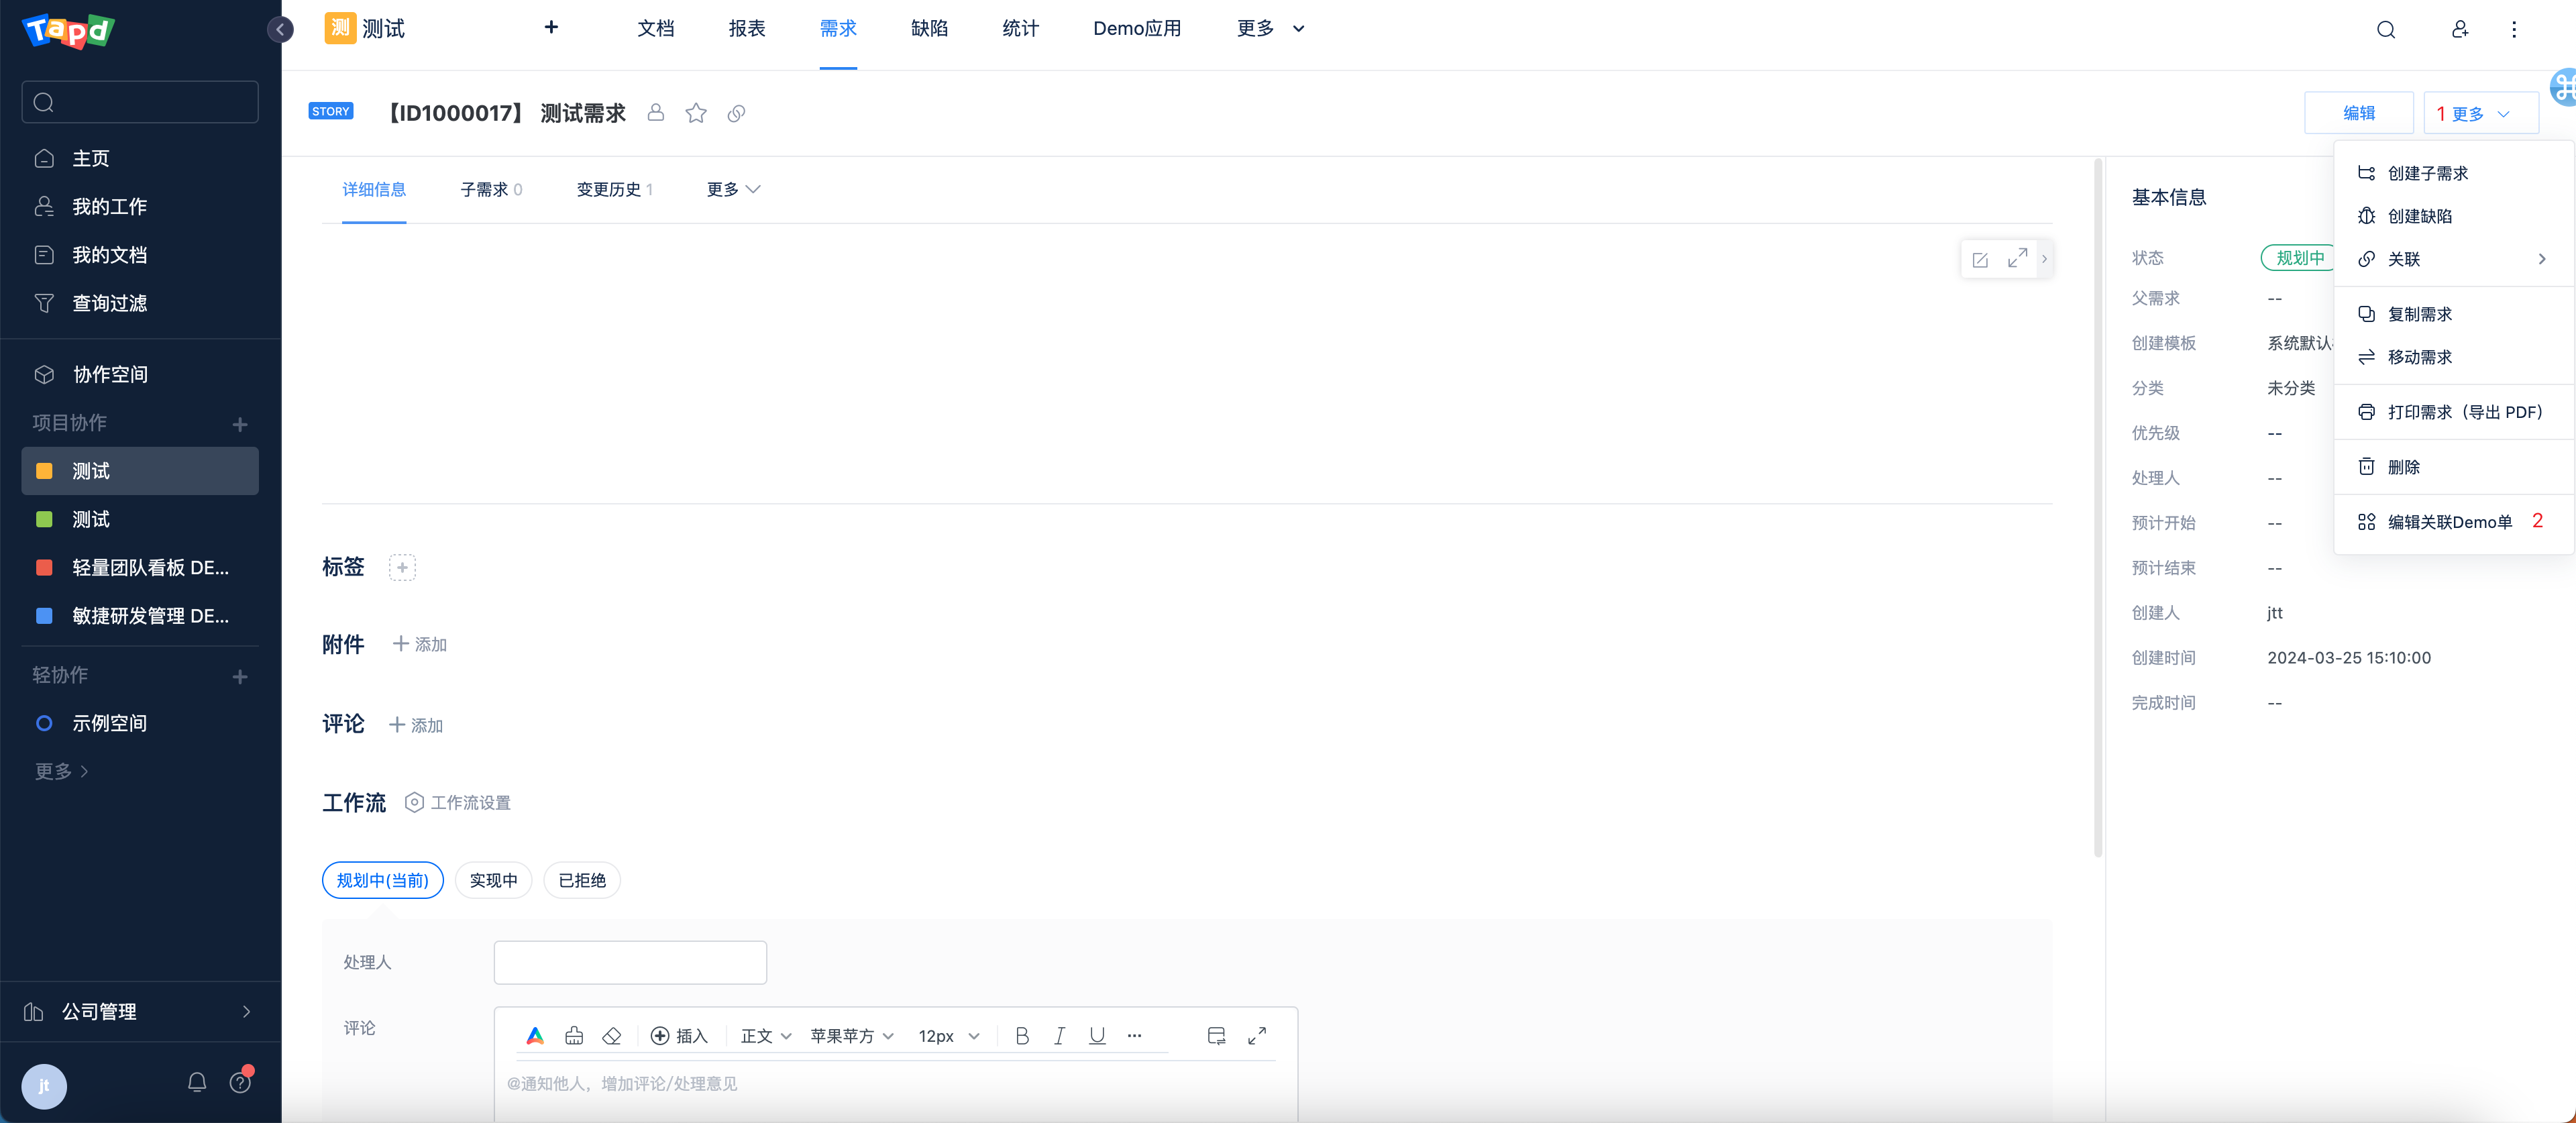Click the comment template icon in editor
This screenshot has width=2576, height=1123.
coord(1217,1036)
